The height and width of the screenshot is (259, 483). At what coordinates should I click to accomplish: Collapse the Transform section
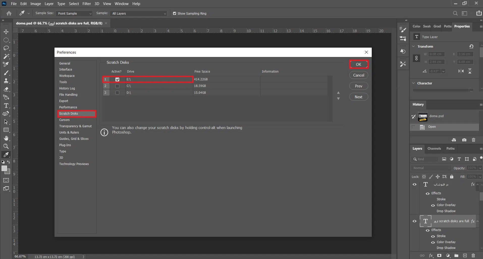[413, 46]
